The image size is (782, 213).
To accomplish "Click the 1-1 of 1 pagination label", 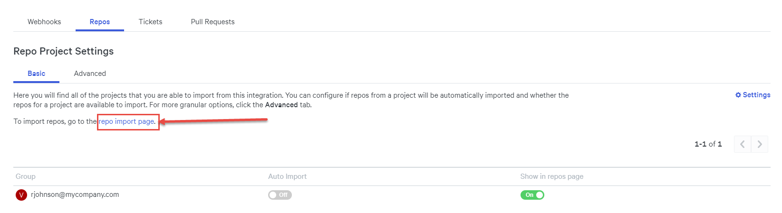I will (x=708, y=144).
